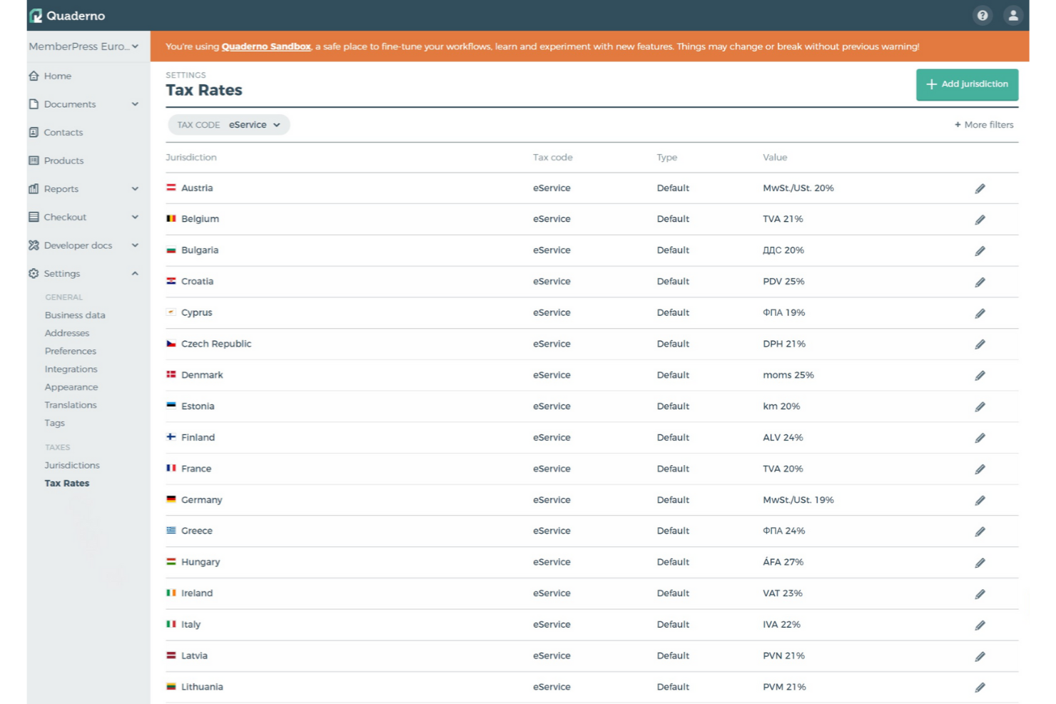This screenshot has width=1056, height=704.
Task: Open the user account icon
Action: (1013, 15)
